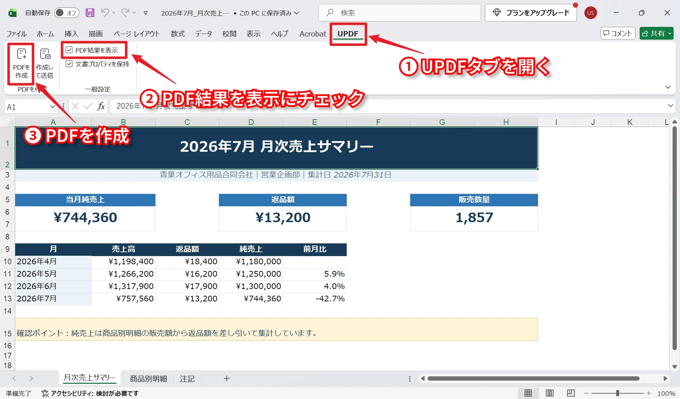Screen dimensions: 680x399
Task: Switch to the Acrobat ribbon tab
Action: point(313,34)
